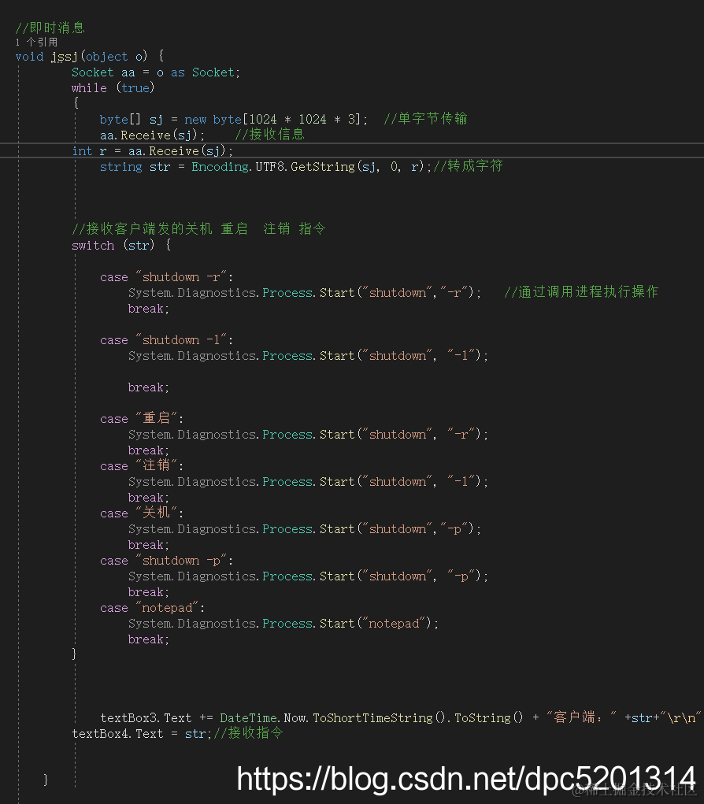Click the label case "shutdown -l":
704x804 pixels.
pos(167,340)
